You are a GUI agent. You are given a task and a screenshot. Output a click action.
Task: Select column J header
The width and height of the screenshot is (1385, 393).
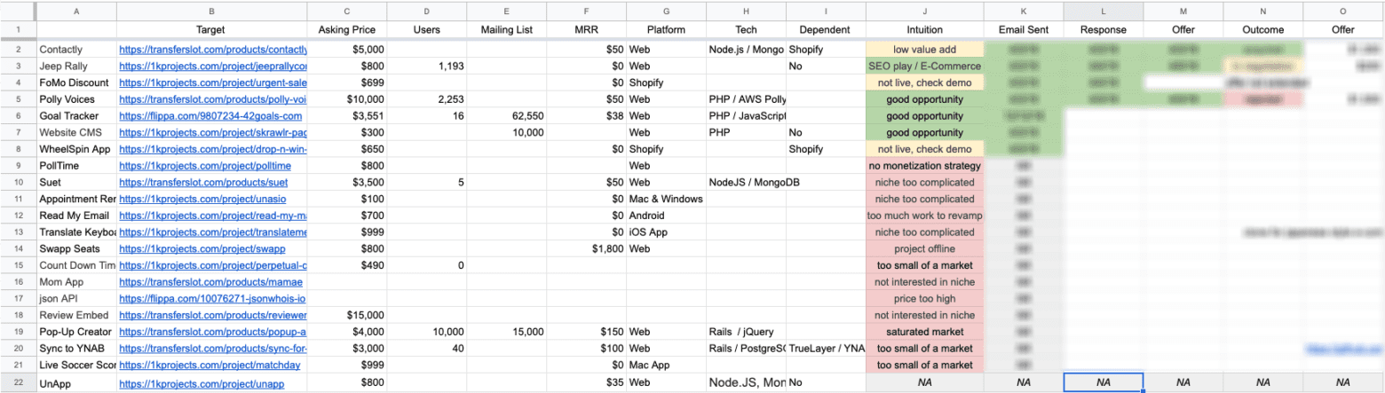pyautogui.click(x=924, y=11)
